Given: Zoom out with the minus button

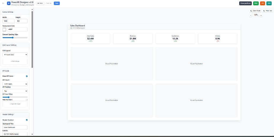Looking at the screenshot, I should click(251, 15).
